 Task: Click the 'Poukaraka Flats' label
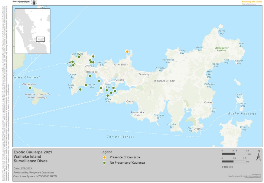pyautogui.click(x=137, y=114)
